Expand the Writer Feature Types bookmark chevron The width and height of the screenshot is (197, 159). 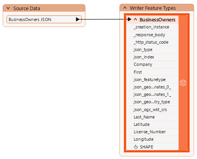125,8
